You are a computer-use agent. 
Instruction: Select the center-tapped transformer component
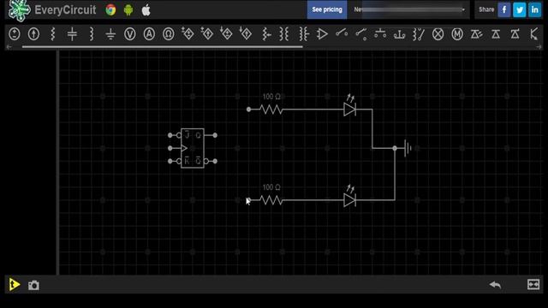coord(304,34)
